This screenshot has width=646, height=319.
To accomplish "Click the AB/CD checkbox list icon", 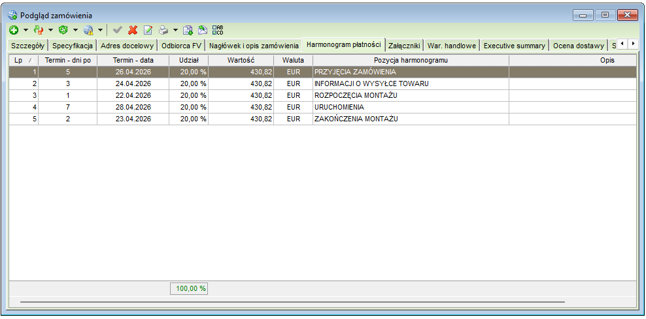I will click(218, 30).
